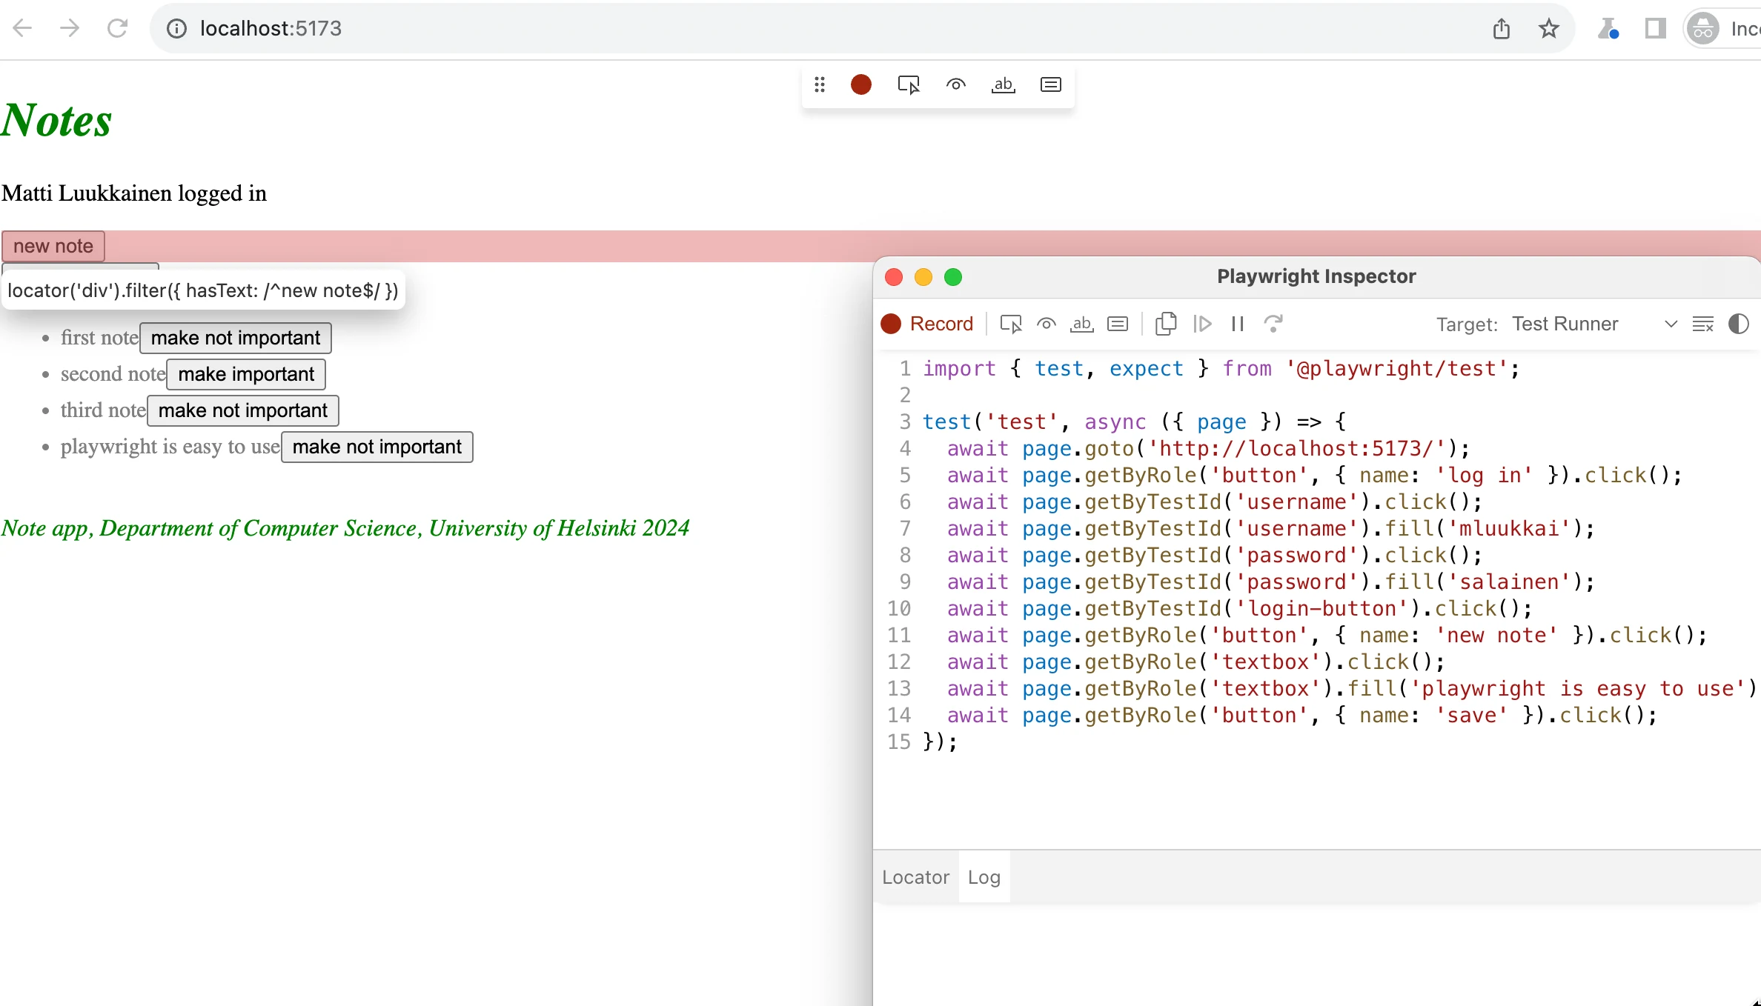Click the Step over icon in Inspector

pyautogui.click(x=1273, y=324)
